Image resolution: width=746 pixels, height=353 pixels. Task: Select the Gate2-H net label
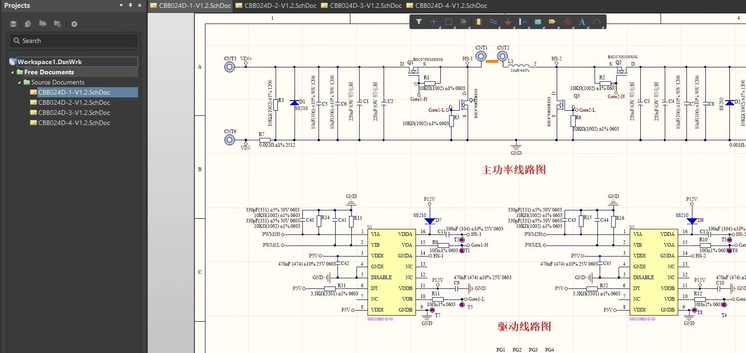tap(616, 96)
